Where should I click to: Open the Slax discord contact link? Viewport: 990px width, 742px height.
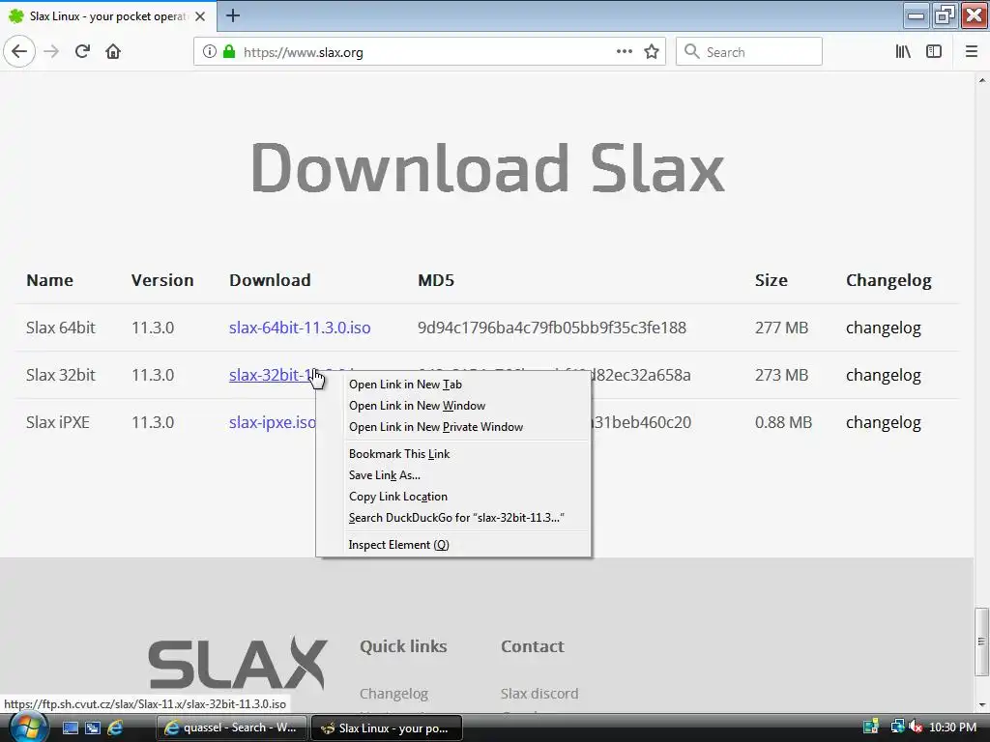click(x=539, y=694)
